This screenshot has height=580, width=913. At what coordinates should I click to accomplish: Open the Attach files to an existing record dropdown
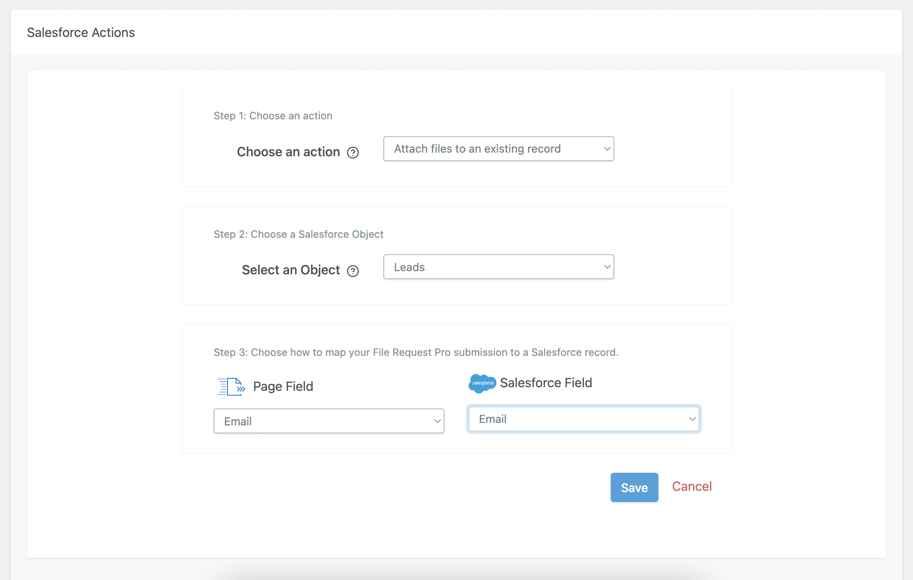coord(499,149)
